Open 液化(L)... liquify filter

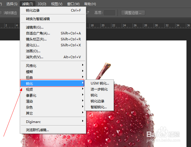pos(53,45)
